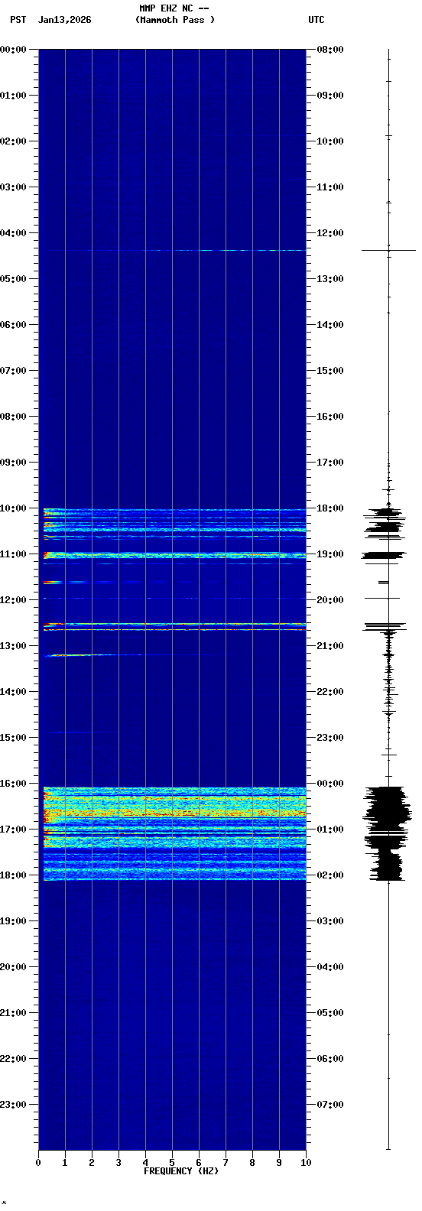
Task: Click the 'FREQUENCY (HZ)' axis label
Action: coord(181,1171)
